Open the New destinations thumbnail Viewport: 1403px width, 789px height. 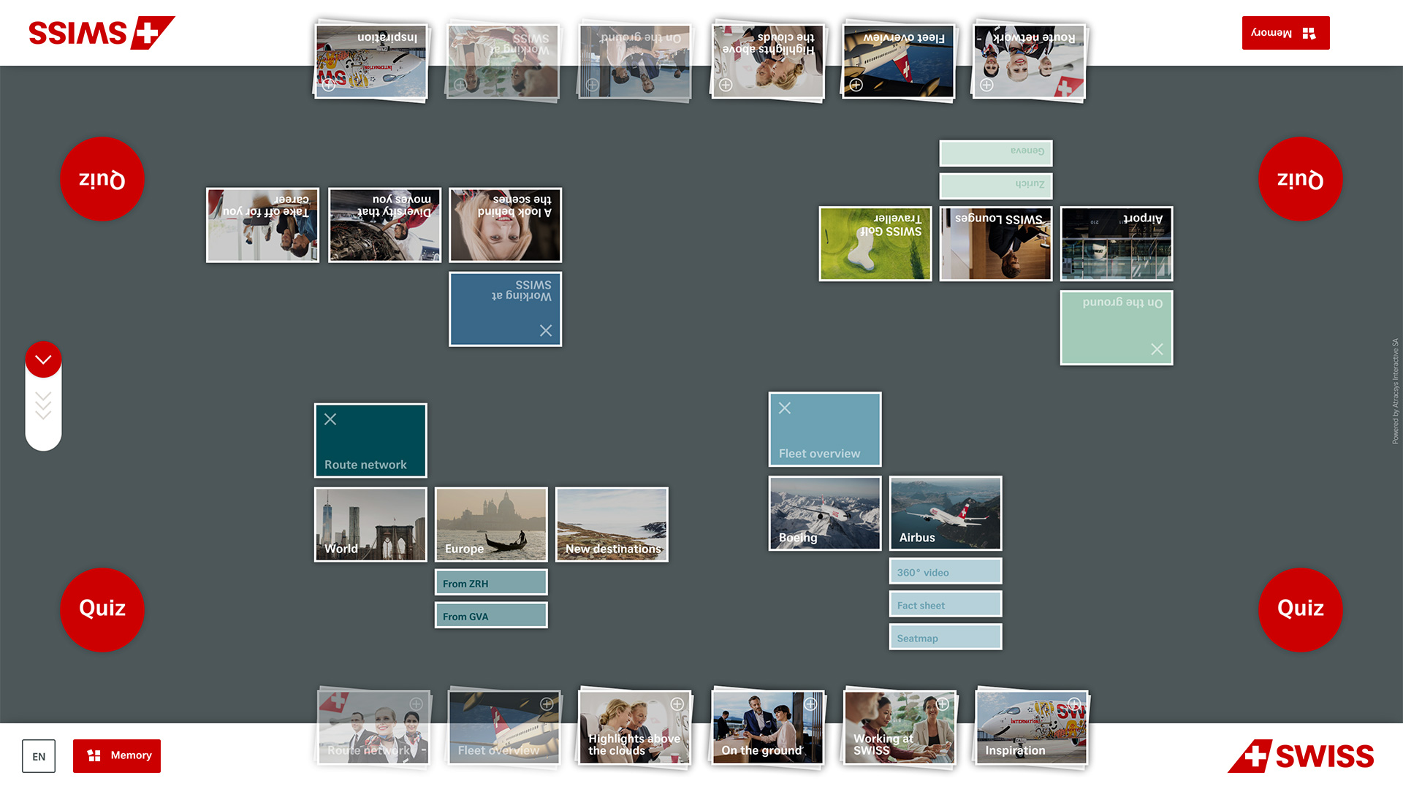pyautogui.click(x=612, y=525)
